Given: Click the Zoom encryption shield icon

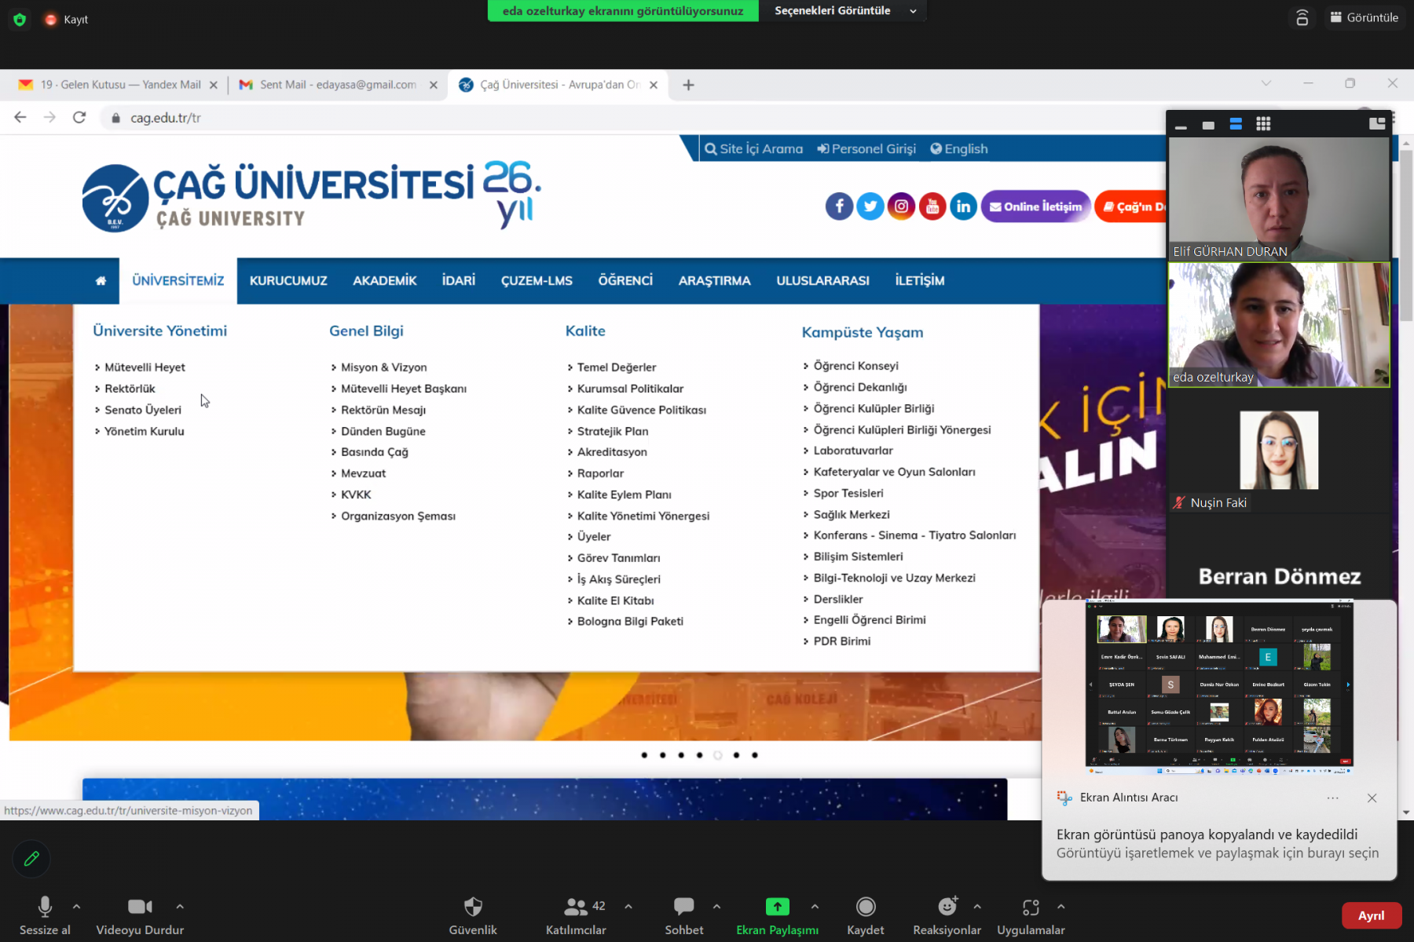Looking at the screenshot, I should pyautogui.click(x=20, y=19).
